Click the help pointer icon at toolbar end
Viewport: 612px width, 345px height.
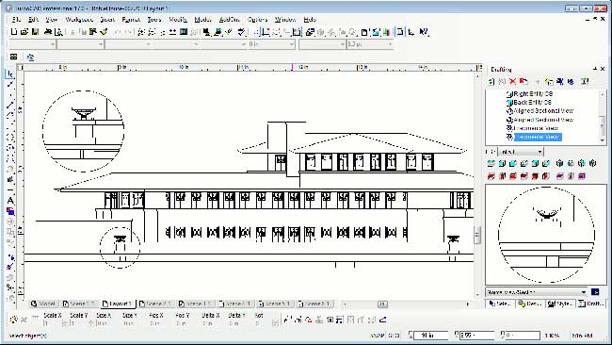(425, 32)
